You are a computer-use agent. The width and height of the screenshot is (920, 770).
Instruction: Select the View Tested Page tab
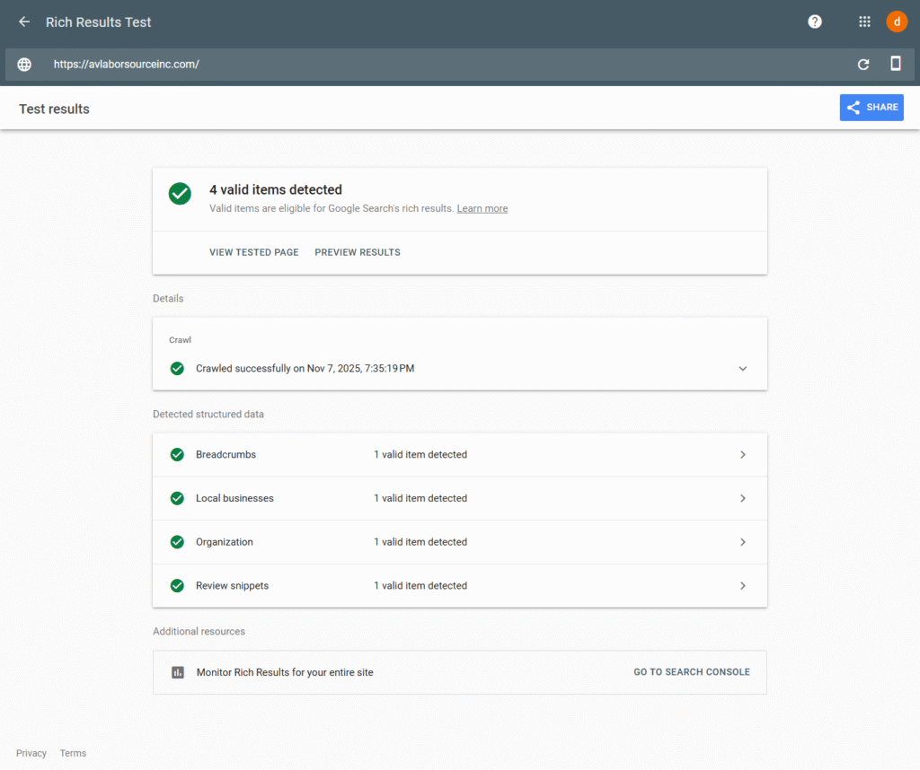(253, 252)
